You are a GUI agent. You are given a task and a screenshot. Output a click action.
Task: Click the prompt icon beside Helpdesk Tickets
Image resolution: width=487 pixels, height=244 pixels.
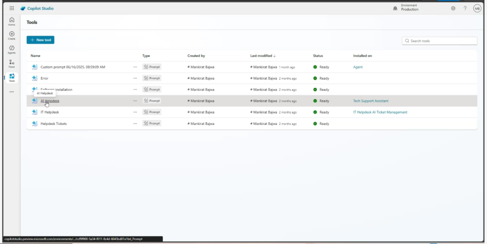tap(34, 123)
